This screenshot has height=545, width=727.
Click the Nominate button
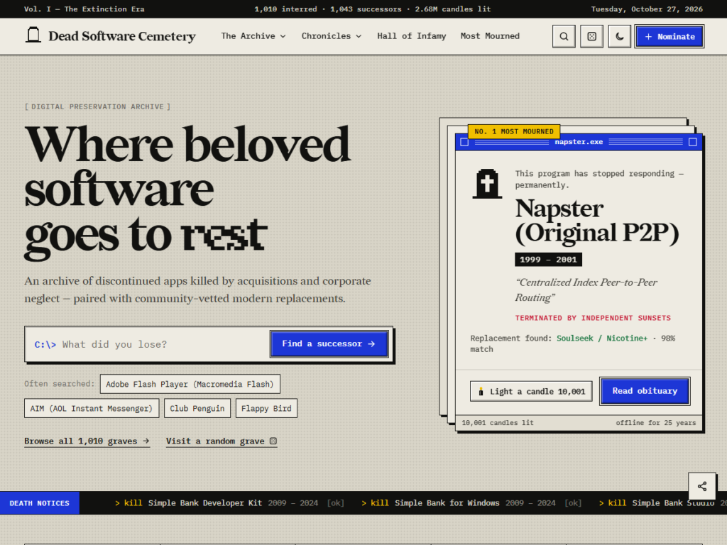pos(669,36)
